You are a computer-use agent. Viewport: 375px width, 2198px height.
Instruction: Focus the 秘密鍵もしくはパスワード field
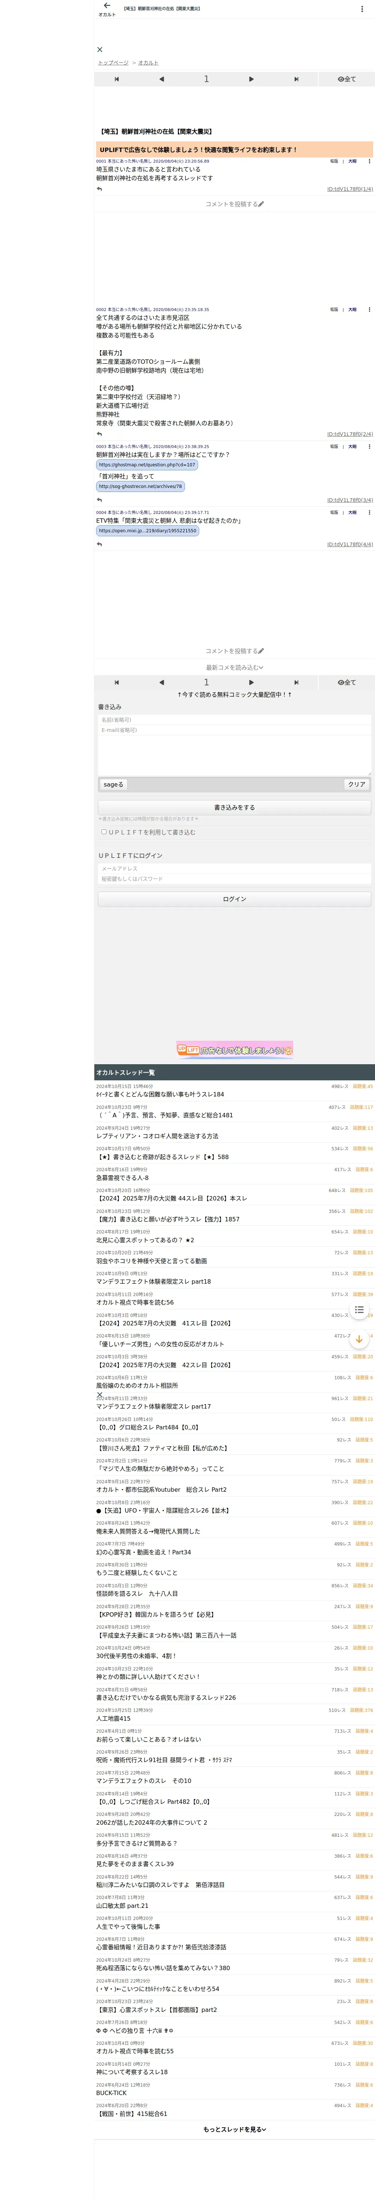click(234, 879)
